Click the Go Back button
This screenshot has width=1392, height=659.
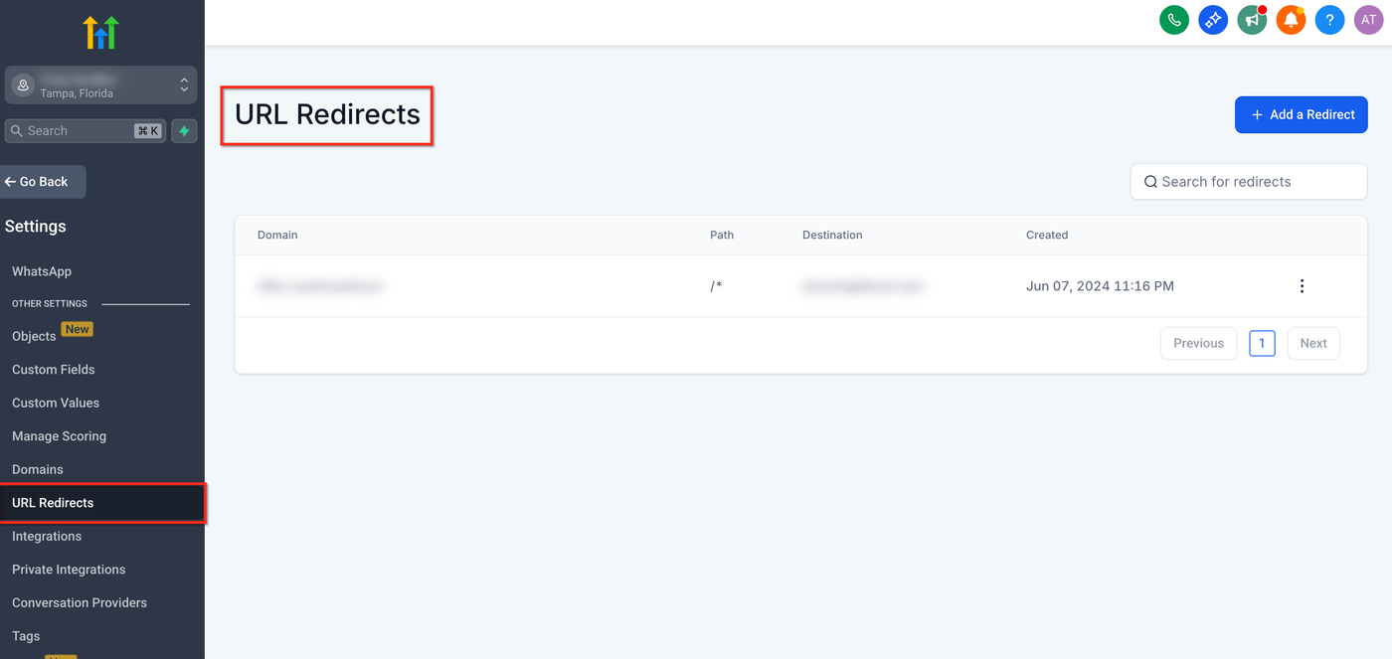pos(43,182)
